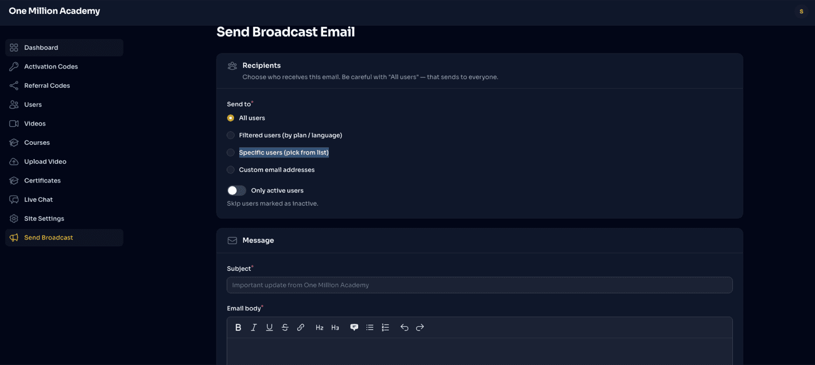Open the Courses page
The image size is (815, 365).
64,142
